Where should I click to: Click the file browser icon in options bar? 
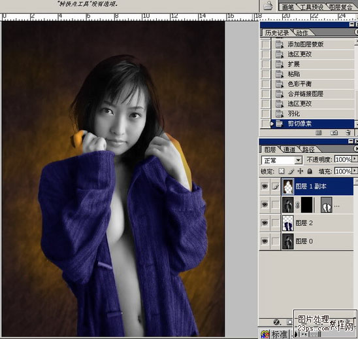[x=268, y=5]
